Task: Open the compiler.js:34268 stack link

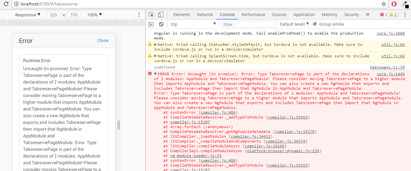Action: [264, 146]
